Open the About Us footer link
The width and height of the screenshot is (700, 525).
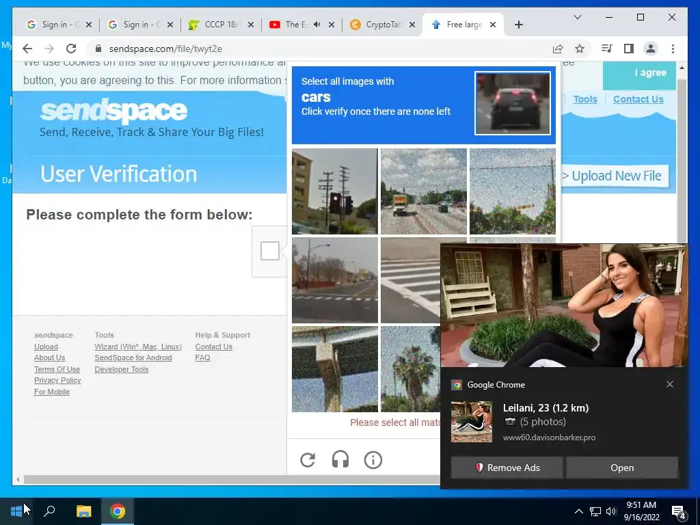pyautogui.click(x=49, y=358)
